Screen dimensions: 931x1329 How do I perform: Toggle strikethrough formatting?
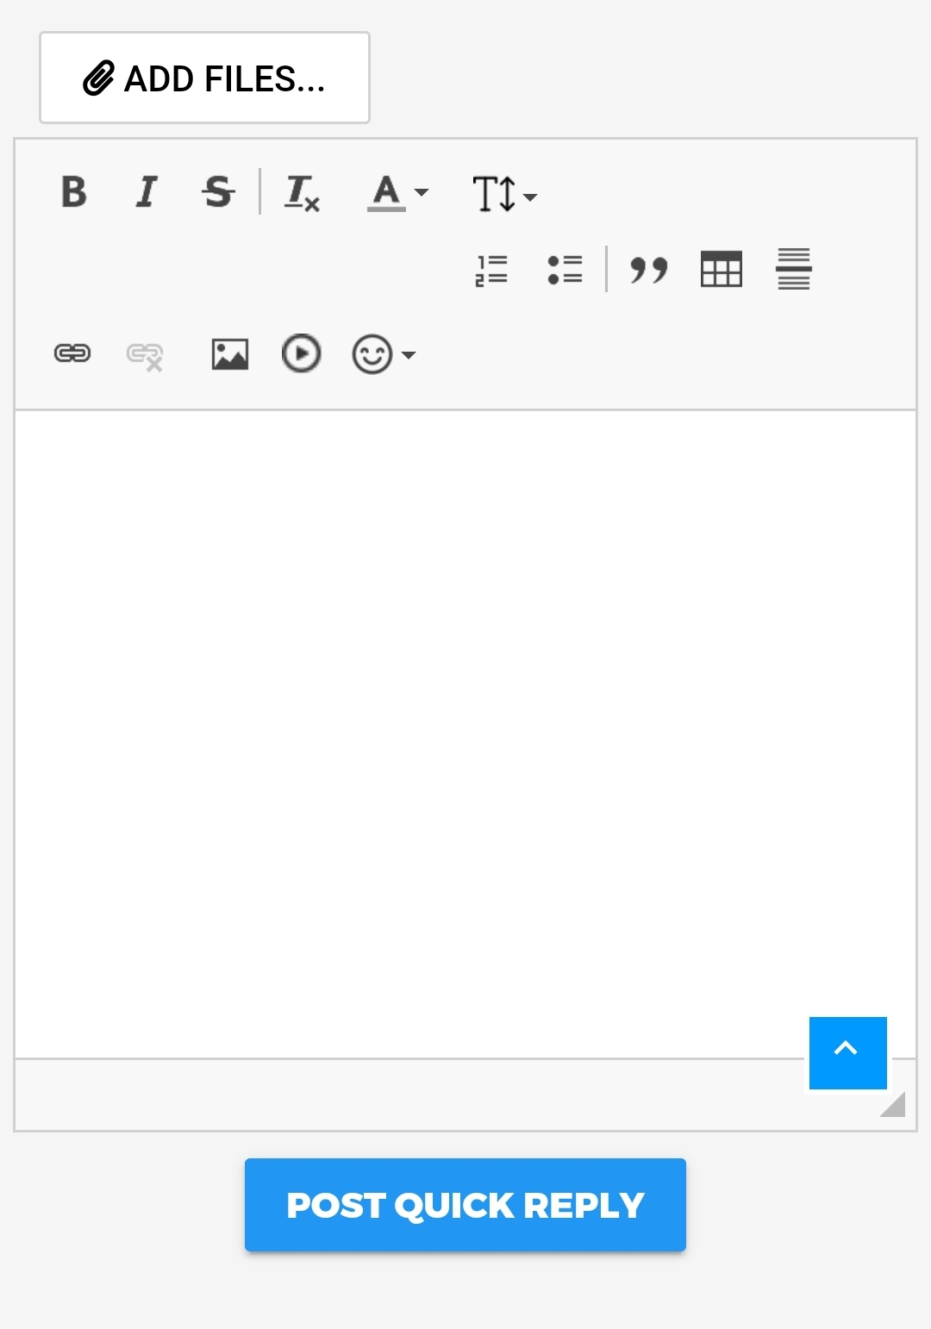218,191
